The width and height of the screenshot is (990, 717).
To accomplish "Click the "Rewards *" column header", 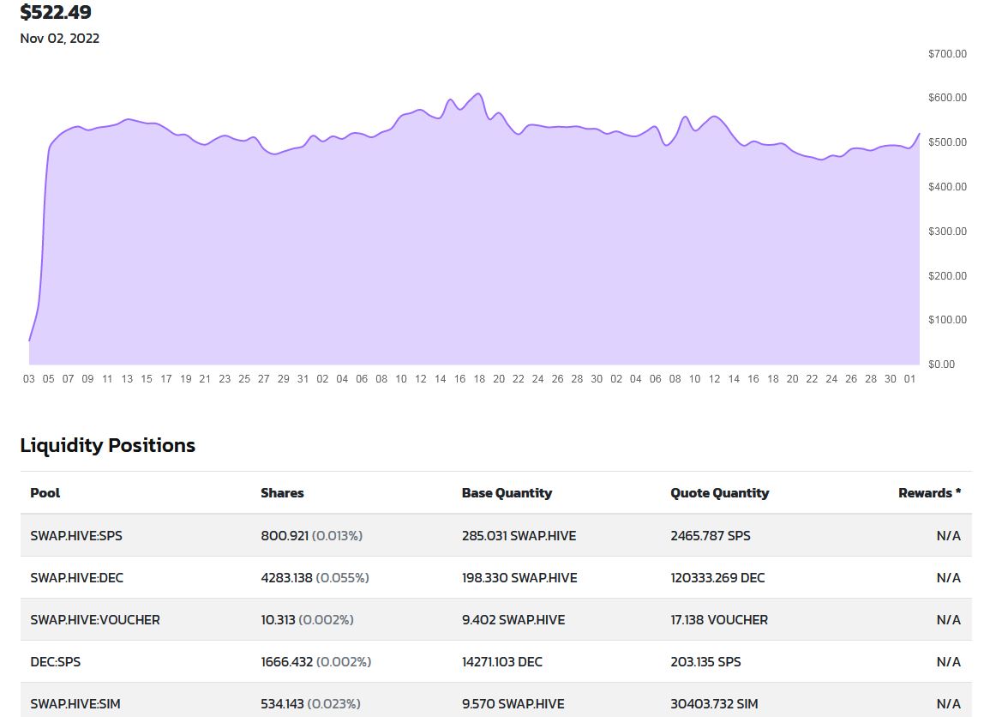I will click(929, 493).
